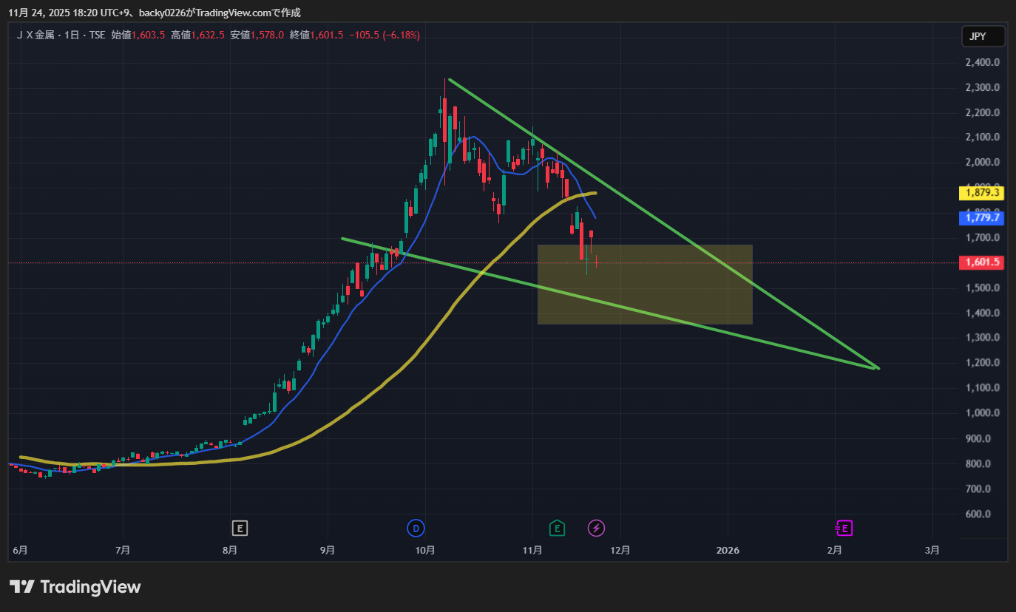Click the 6月 label on time axis
The width and height of the screenshot is (1016, 612).
pyautogui.click(x=21, y=550)
